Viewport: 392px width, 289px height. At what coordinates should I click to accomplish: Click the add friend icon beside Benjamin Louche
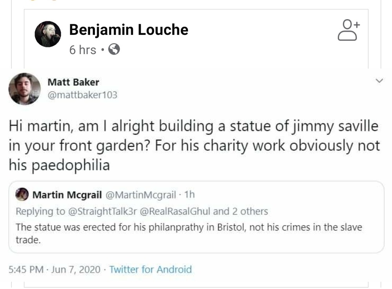[348, 30]
